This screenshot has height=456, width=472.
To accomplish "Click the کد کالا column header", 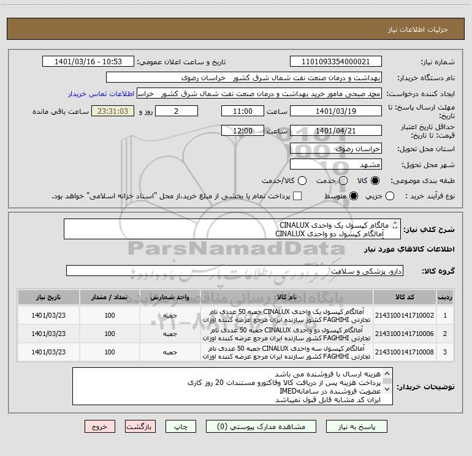I will click(405, 297).
